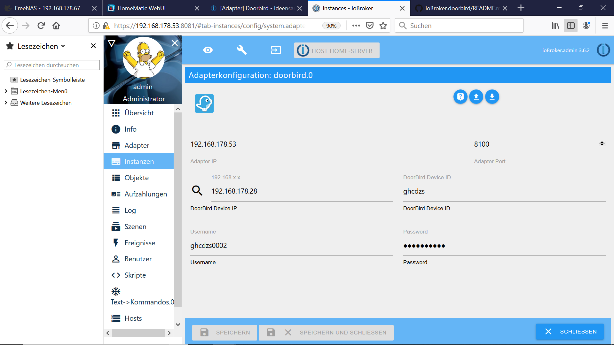Search for DoorBird device with magnifier icon

[x=197, y=191]
